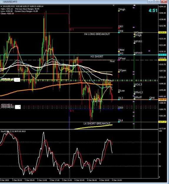Click the chart shift triangle marker at top

point(113,5)
